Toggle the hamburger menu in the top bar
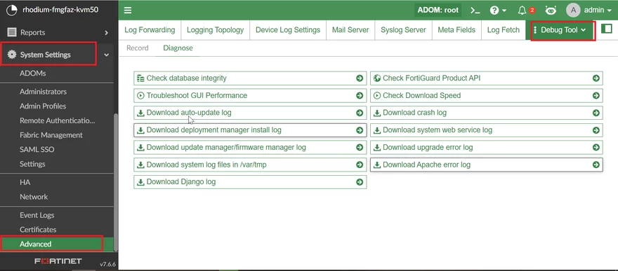The width and height of the screenshot is (618, 271). point(128,11)
